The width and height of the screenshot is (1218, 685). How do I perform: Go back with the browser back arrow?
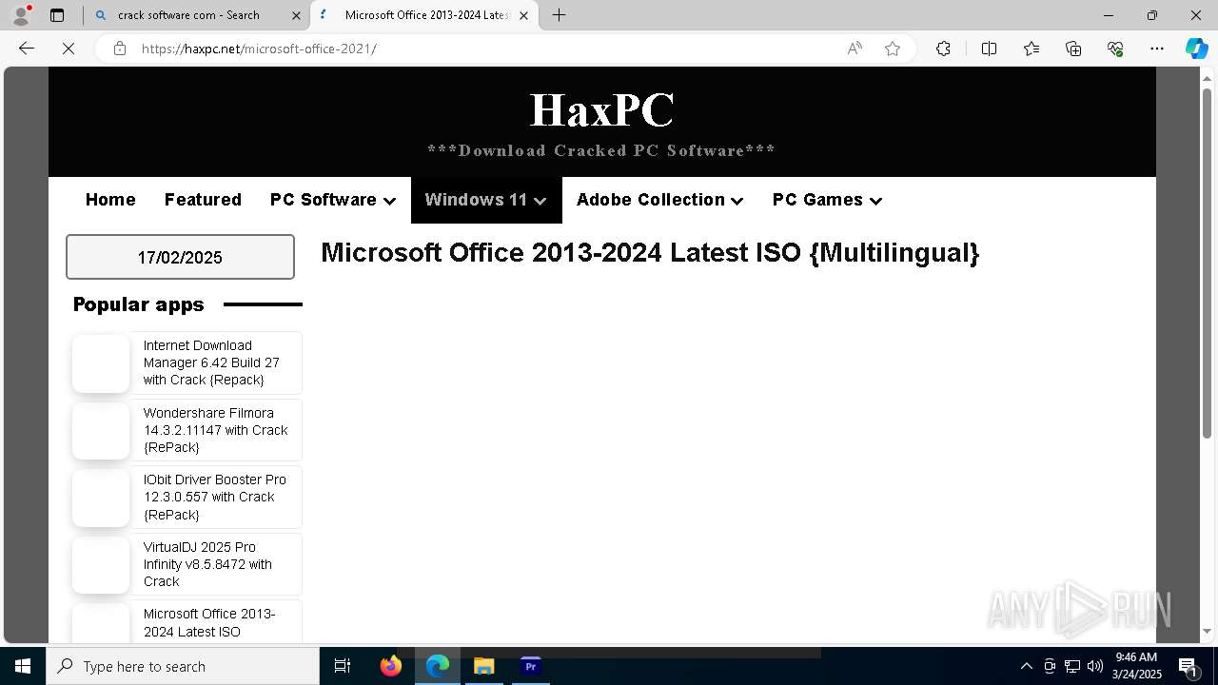point(27,49)
